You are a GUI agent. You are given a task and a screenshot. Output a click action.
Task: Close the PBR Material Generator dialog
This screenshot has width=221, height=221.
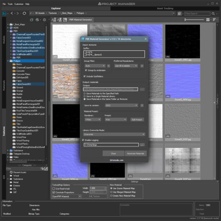point(146,39)
